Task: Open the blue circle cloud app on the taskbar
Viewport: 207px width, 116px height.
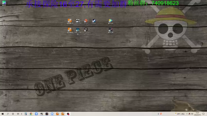Action: [x=52, y=114]
